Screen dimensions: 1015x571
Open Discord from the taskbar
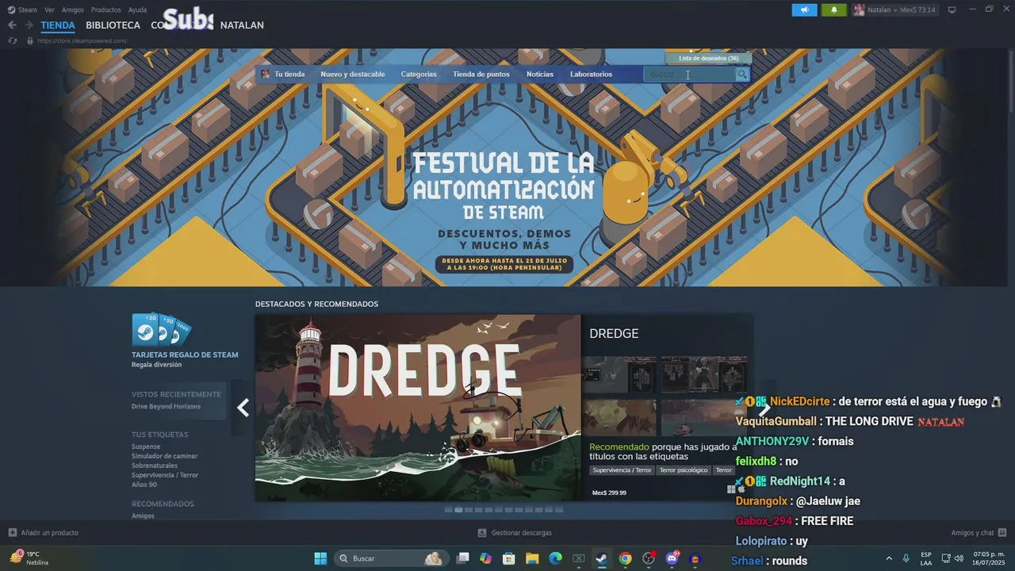click(672, 558)
